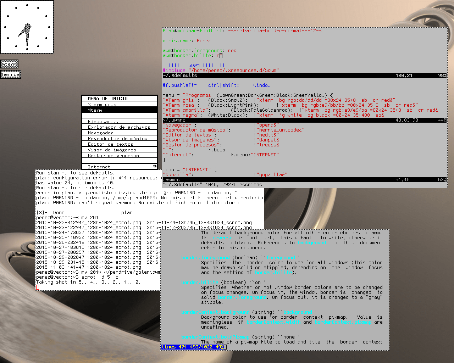Click the "#f.pushleft=" line in the editor
This screenshot has height=363, width=454.
click(217, 85)
